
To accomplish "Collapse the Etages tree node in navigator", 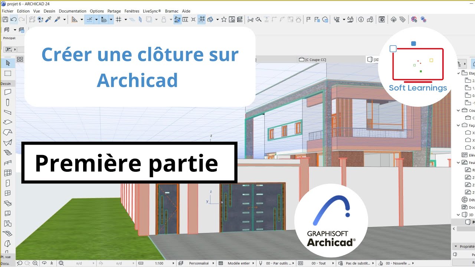I will (459, 73).
